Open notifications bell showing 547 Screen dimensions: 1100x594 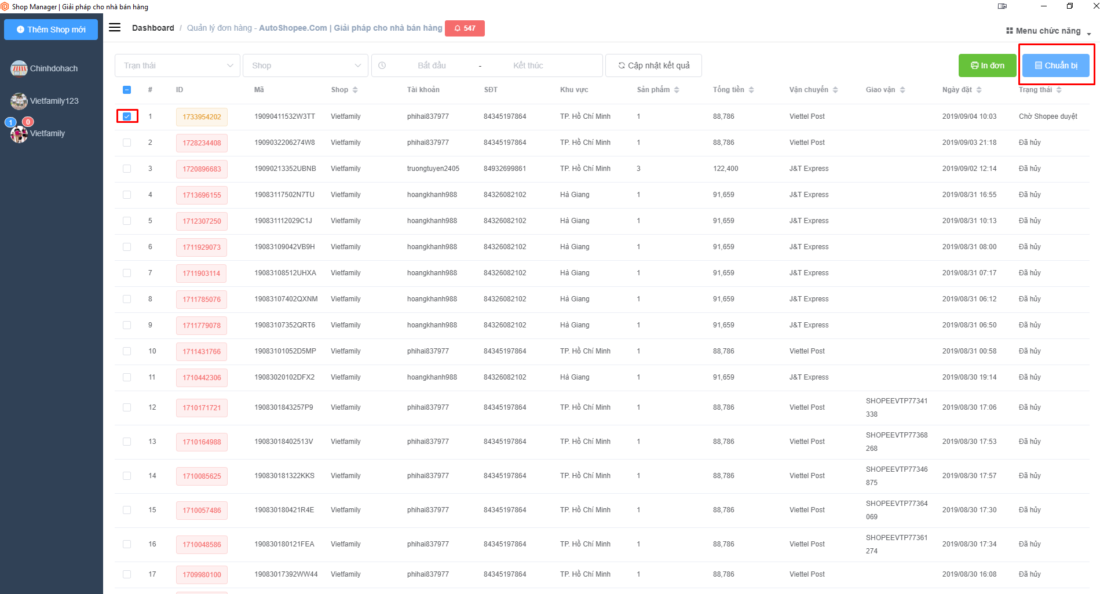point(465,28)
